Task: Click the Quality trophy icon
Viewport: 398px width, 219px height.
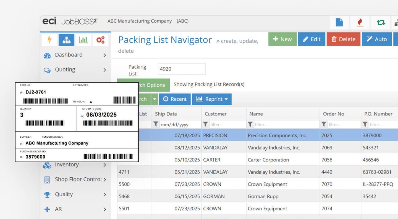Action: click(x=47, y=195)
